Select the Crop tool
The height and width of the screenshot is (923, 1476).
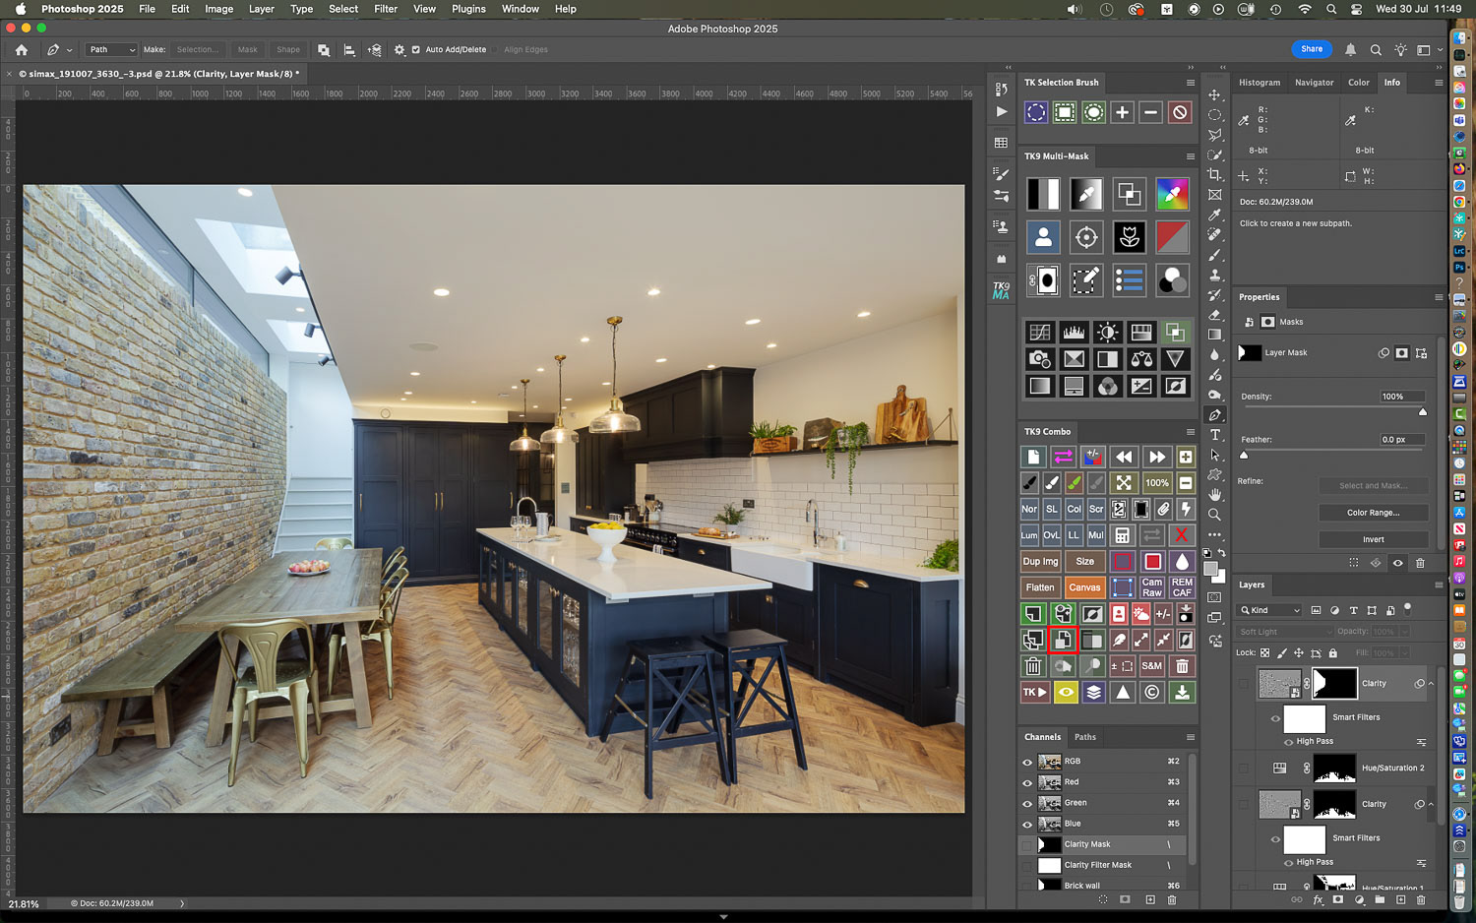click(1215, 174)
